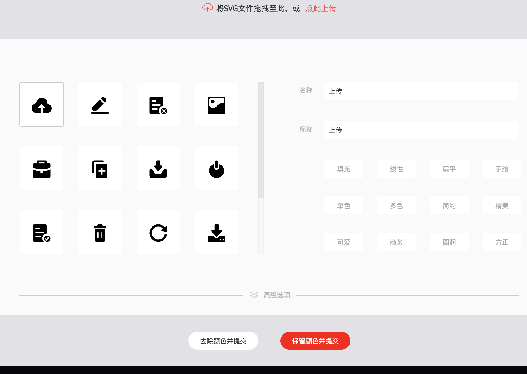Toggle the 单色 color tag
This screenshot has height=374, width=527.
pos(343,205)
